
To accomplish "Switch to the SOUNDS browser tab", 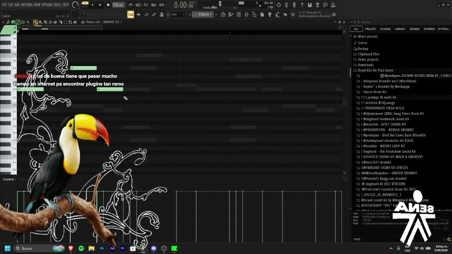I will point(415,29).
